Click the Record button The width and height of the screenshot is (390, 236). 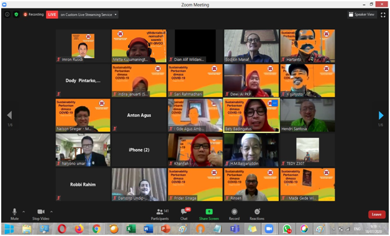tap(234, 214)
